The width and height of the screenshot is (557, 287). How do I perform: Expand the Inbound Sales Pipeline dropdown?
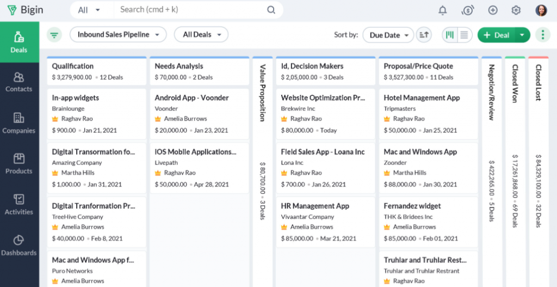[x=118, y=35]
